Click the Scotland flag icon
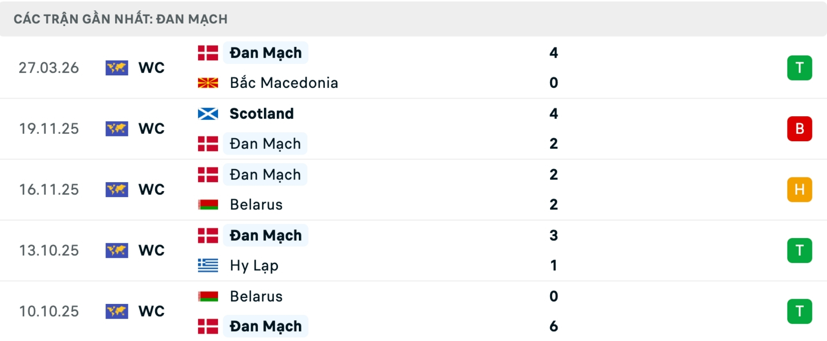The height and width of the screenshot is (341, 827). tap(208, 114)
